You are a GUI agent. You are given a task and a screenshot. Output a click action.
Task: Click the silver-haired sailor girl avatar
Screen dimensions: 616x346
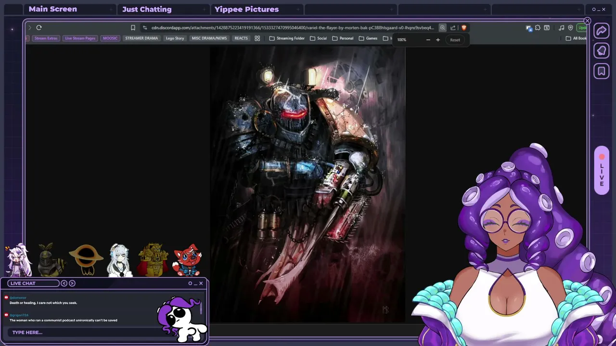[x=119, y=260]
